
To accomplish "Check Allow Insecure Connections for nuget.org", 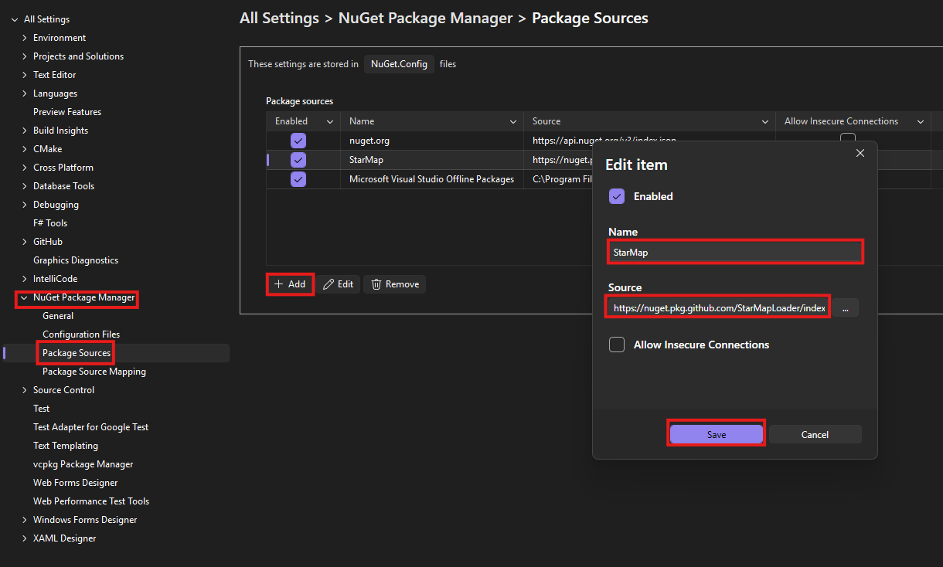I will (847, 137).
